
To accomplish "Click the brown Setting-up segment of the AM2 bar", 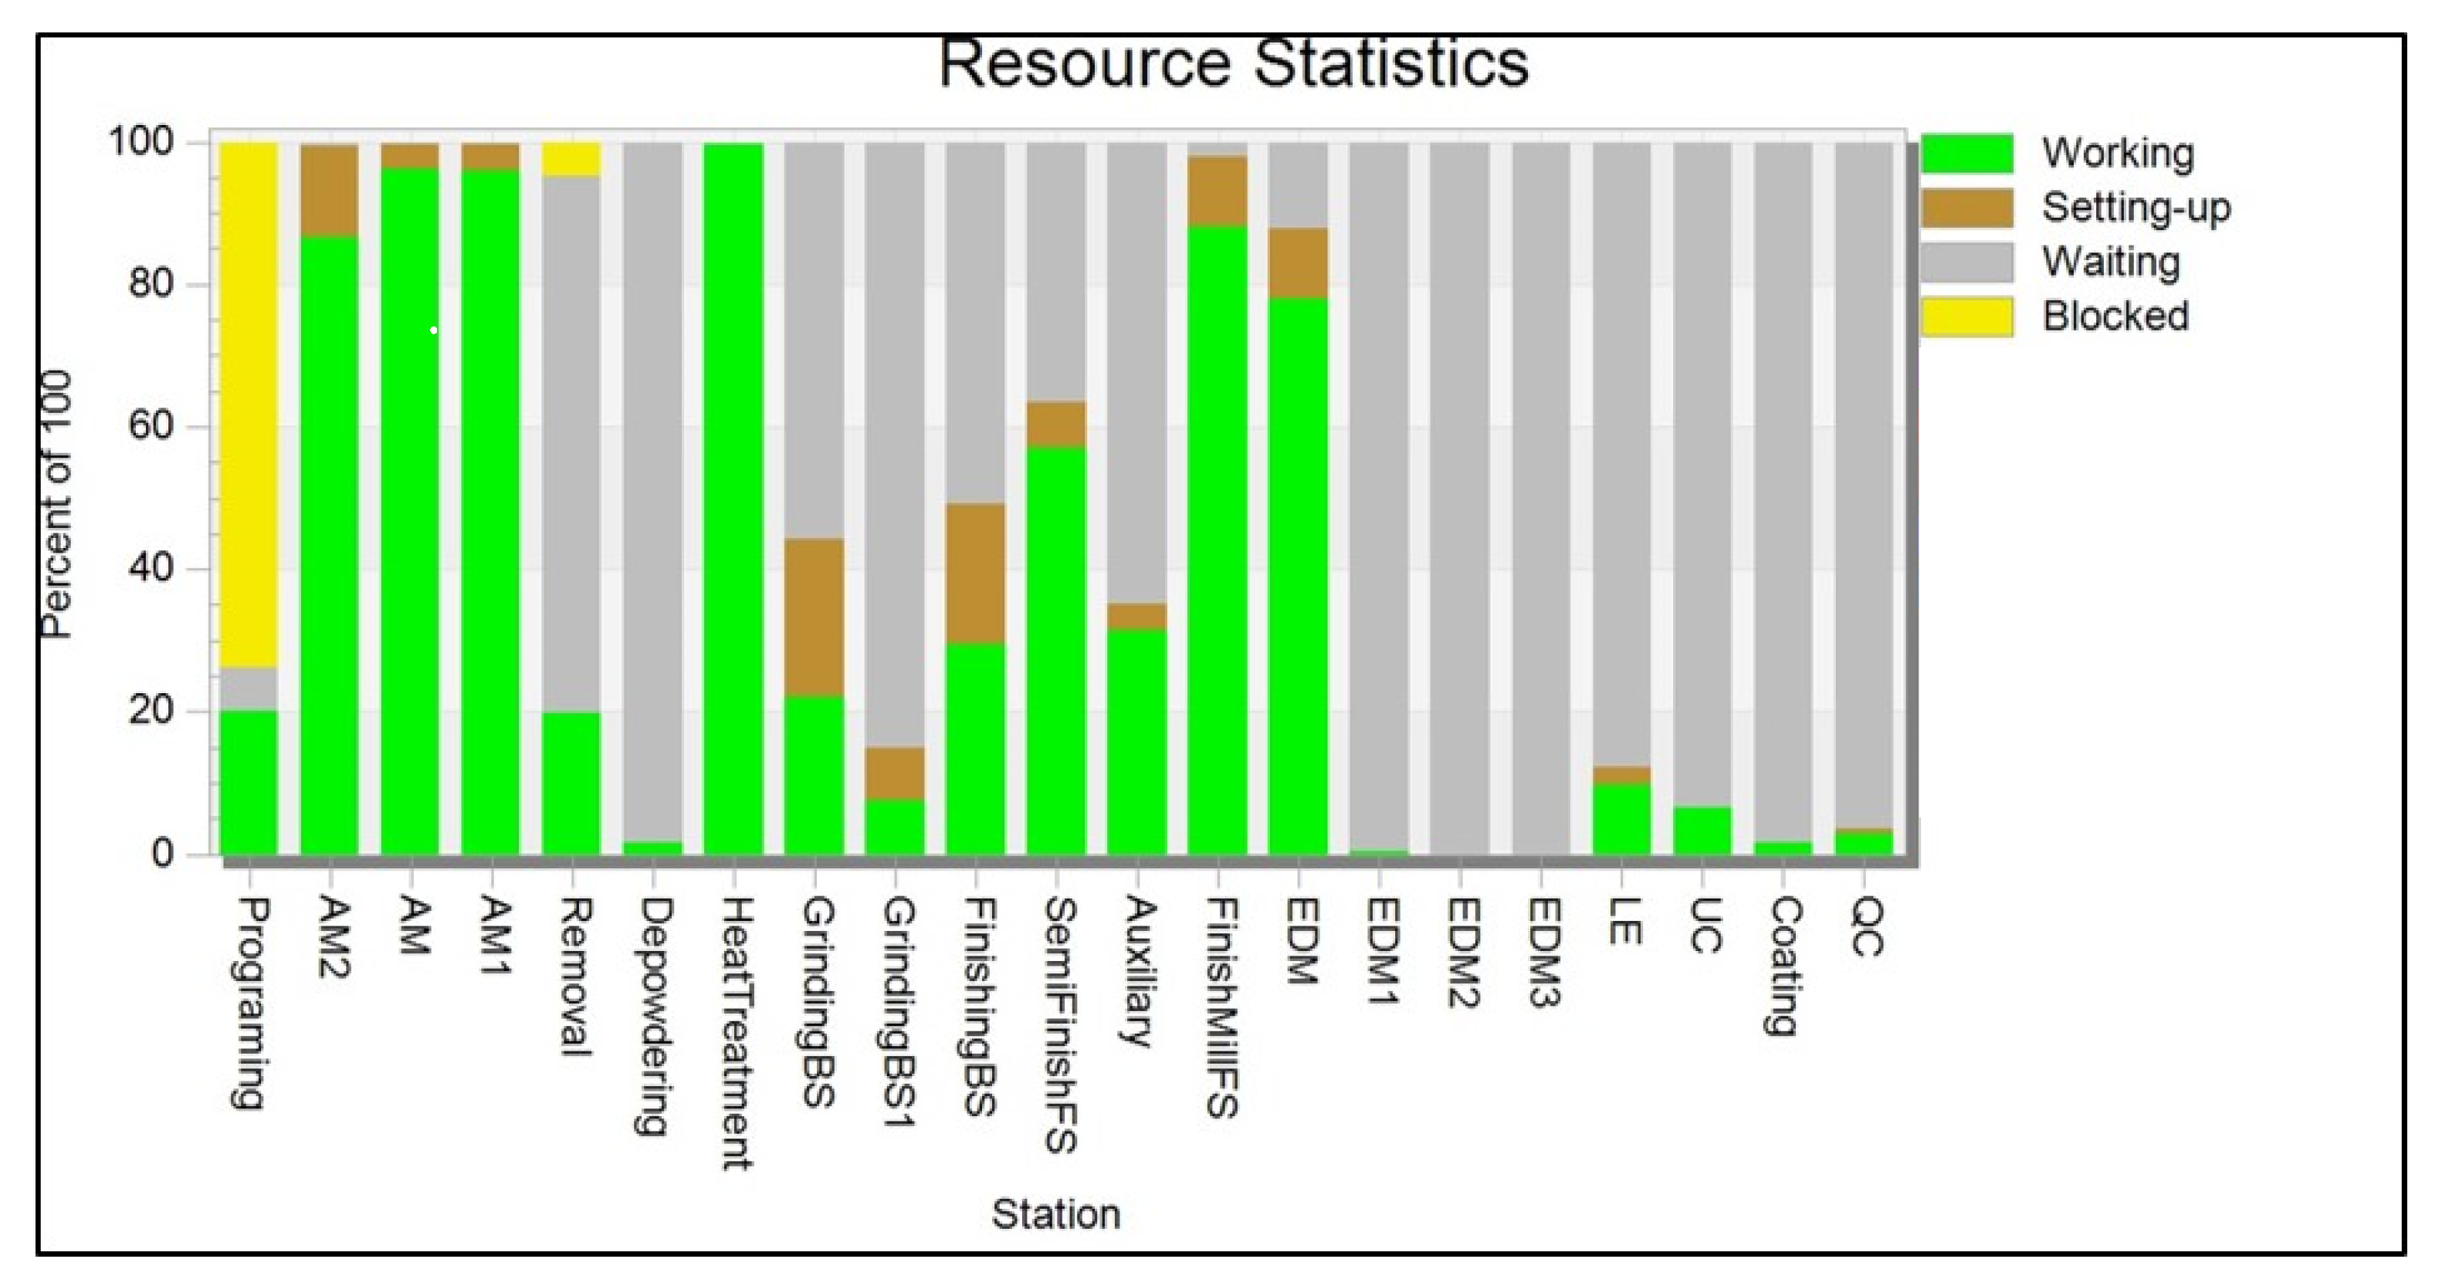I will click(329, 190).
